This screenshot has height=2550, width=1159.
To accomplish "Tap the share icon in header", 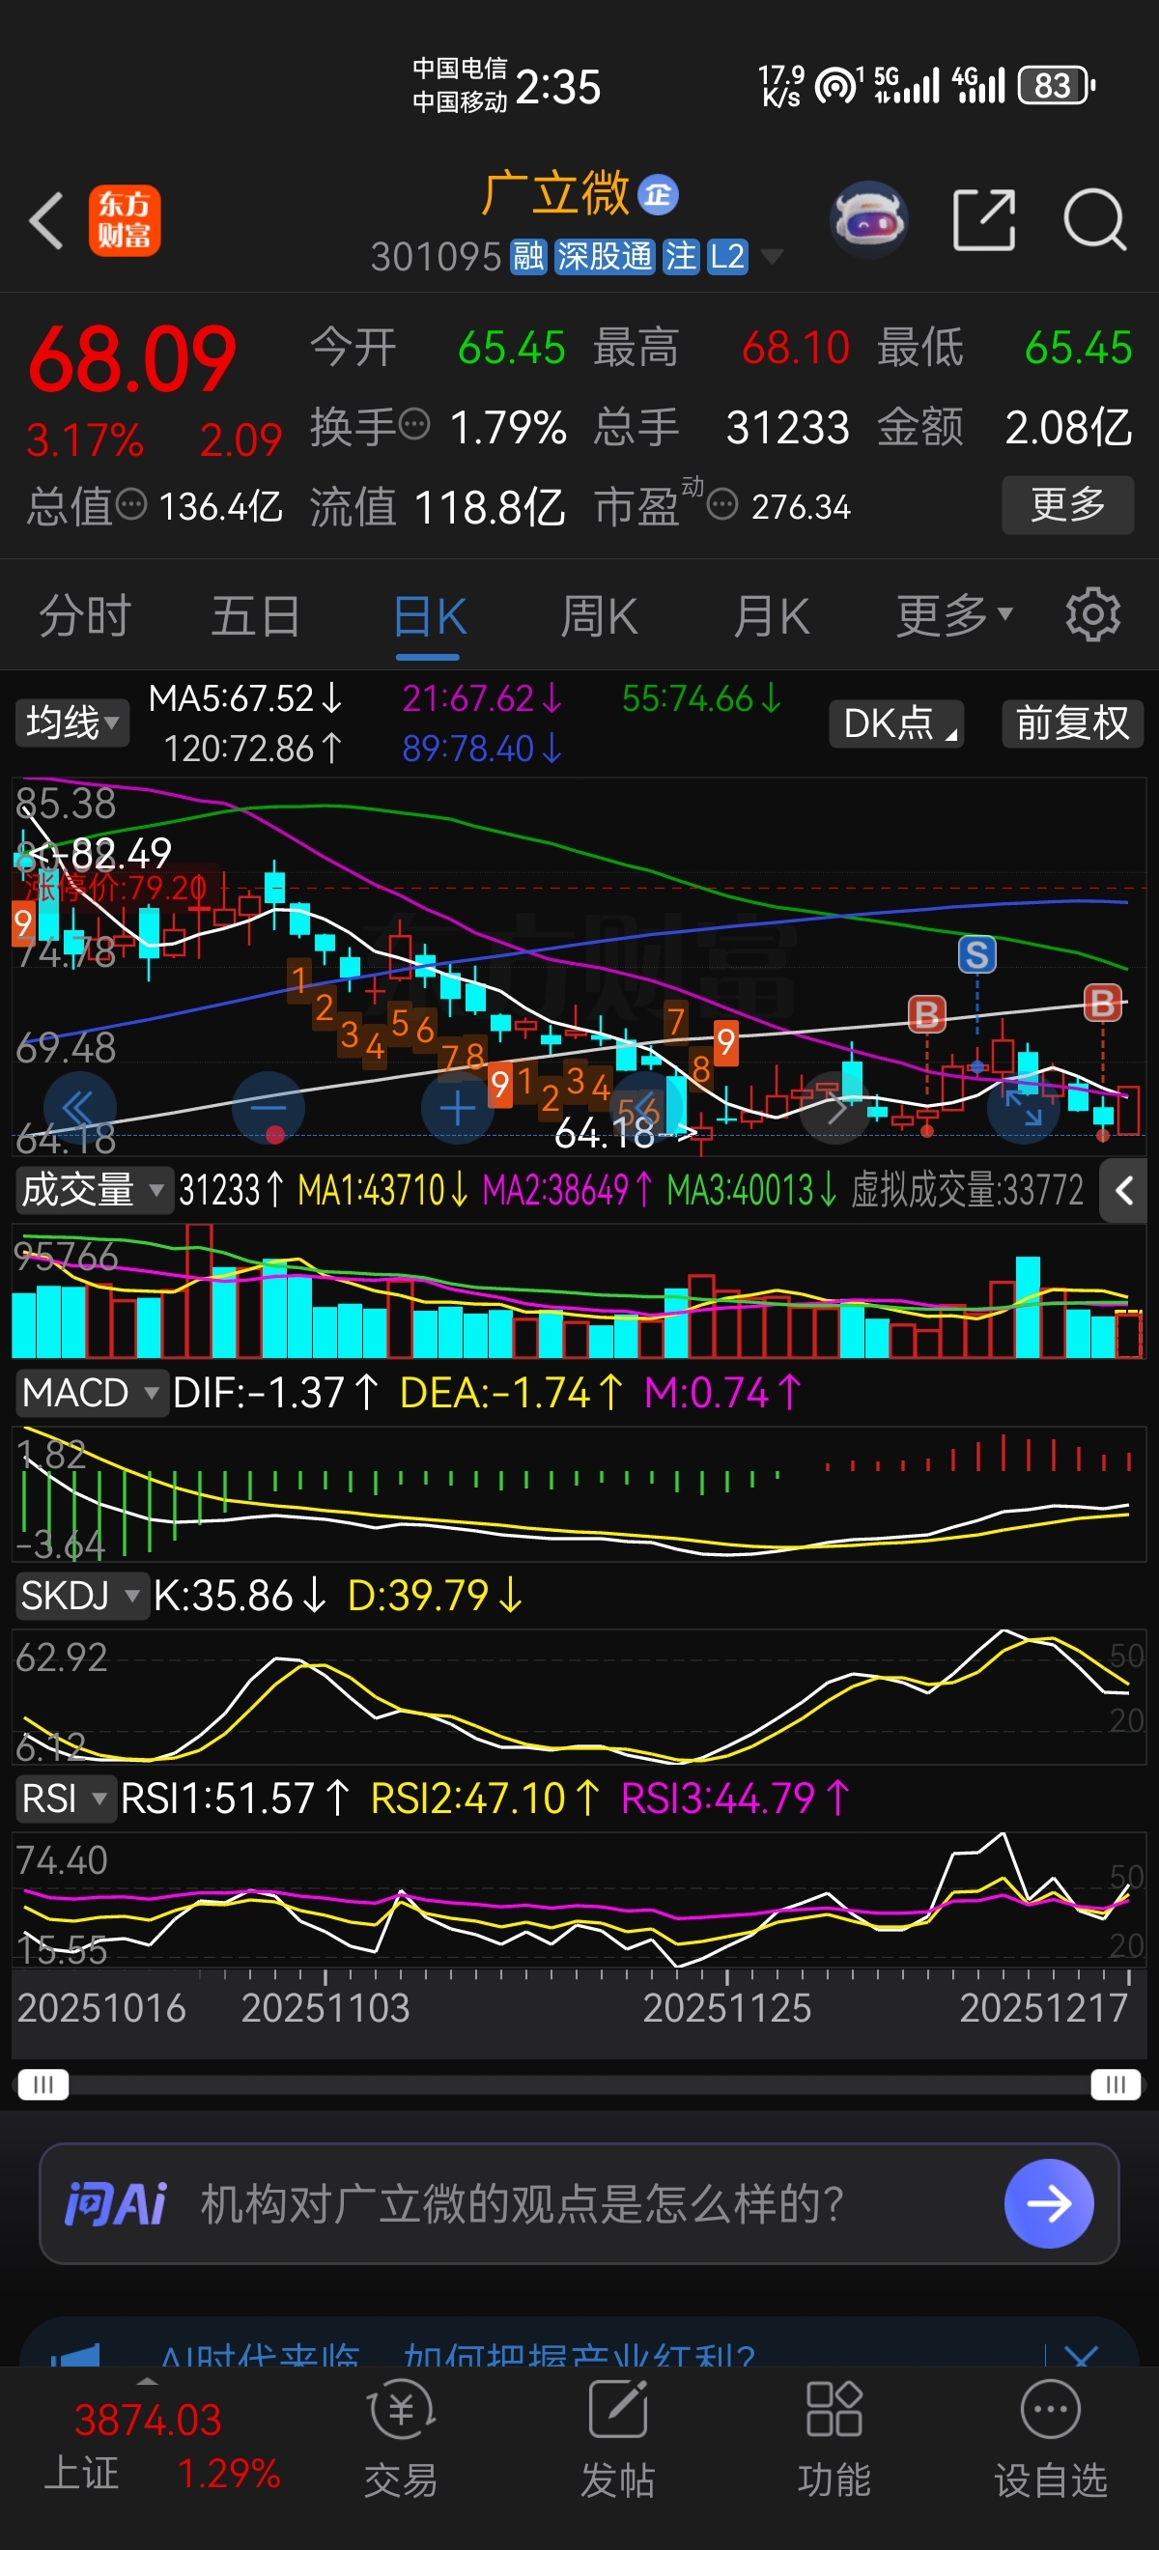I will pyautogui.click(x=984, y=218).
